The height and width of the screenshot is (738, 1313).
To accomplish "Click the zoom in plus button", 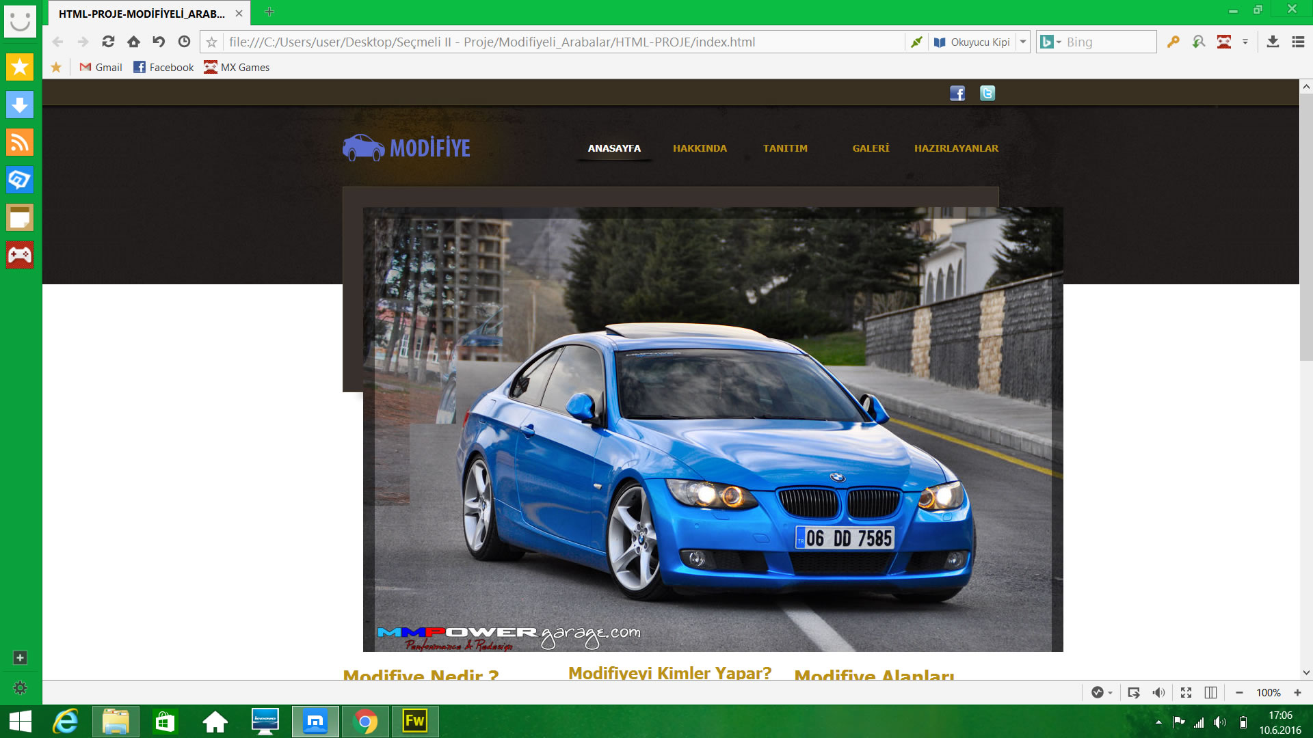I will 1297,692.
